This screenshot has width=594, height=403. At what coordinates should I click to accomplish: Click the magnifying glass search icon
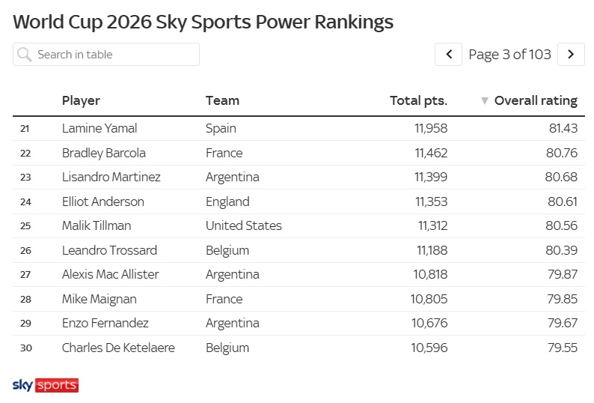25,54
